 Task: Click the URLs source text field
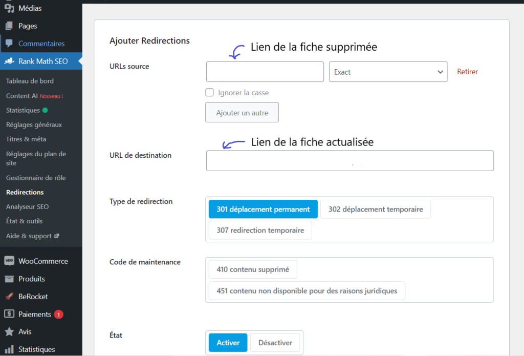pyautogui.click(x=265, y=72)
